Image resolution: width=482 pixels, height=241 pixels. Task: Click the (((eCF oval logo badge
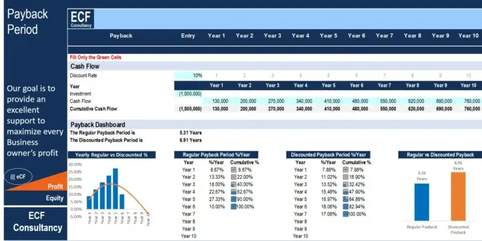[x=18, y=177]
